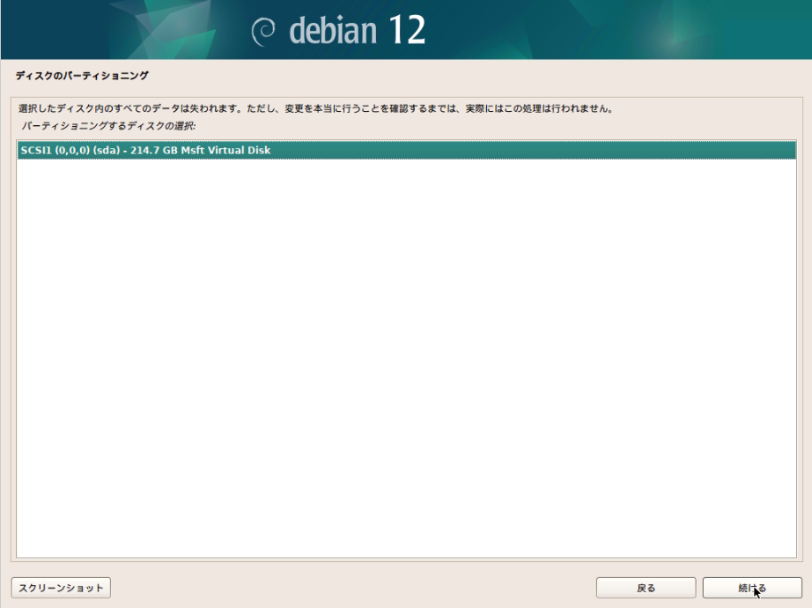Click inside the empty disk list area
812x608 pixels.
pyautogui.click(x=405, y=352)
